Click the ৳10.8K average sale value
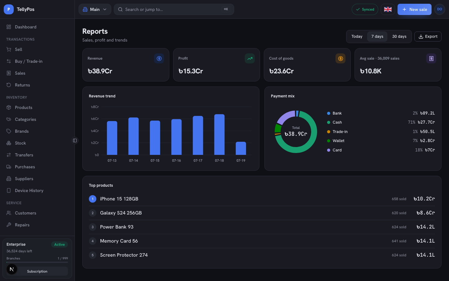 (370, 71)
